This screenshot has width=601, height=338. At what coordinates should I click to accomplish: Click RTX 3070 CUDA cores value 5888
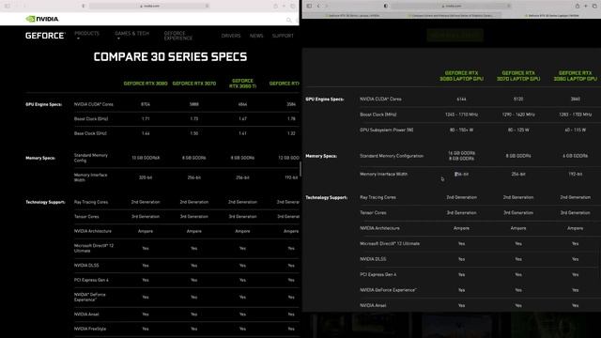tap(194, 104)
